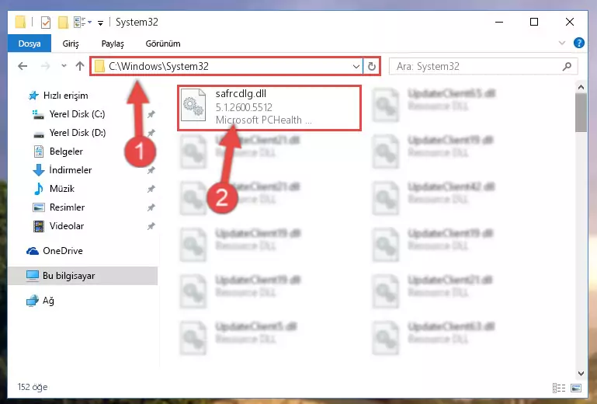This screenshot has width=597, height=404.
Task: Go up one folder level arrow
Action: (80, 66)
